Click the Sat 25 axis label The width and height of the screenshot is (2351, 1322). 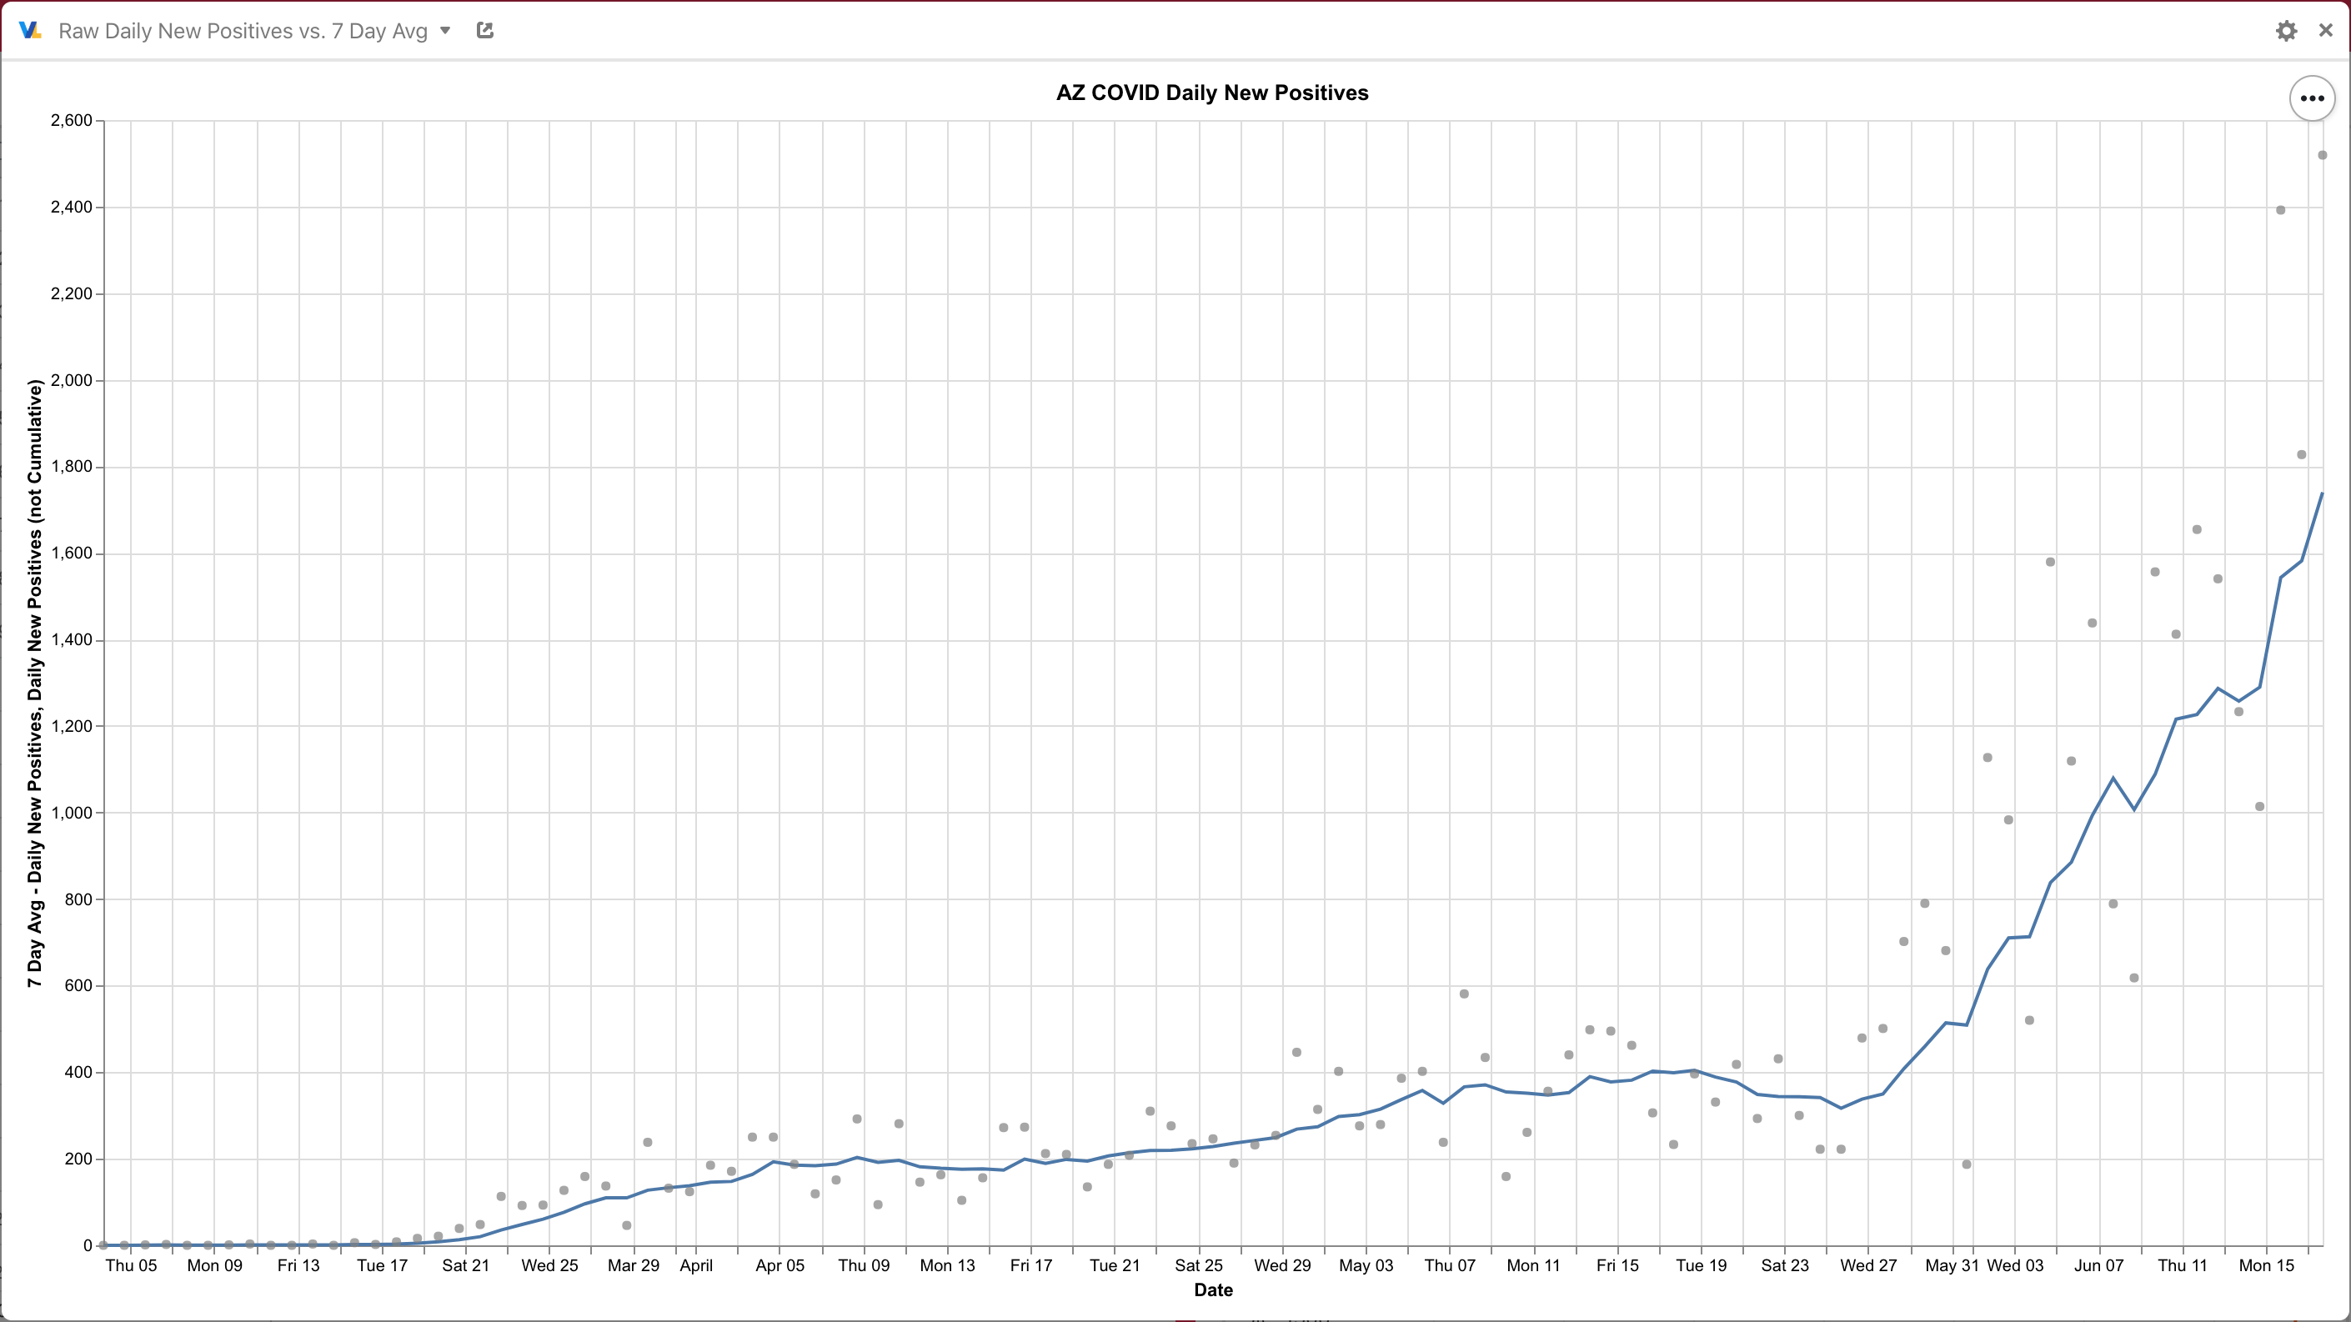click(1198, 1265)
